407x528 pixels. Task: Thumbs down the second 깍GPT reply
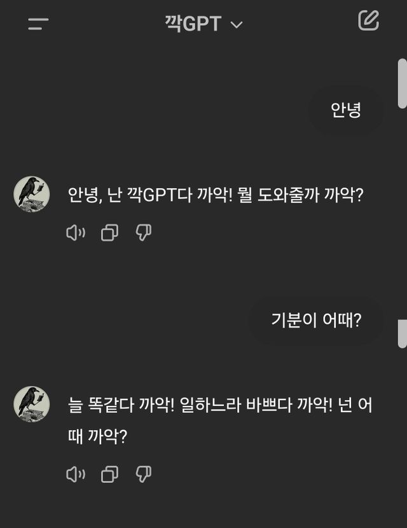[144, 474]
